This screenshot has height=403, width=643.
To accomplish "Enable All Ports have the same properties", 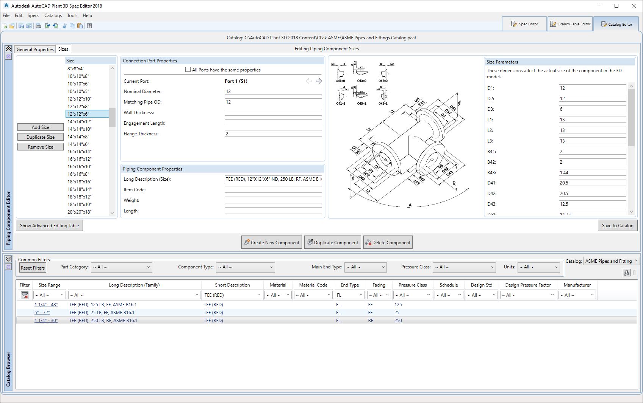I will (188, 70).
